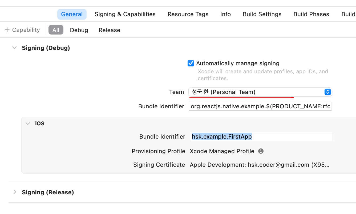Select the Release configuration filter
The image size is (356, 214).
109,30
